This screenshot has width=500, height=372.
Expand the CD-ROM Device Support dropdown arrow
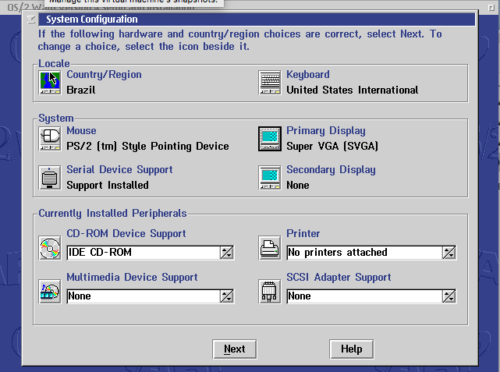(226, 252)
